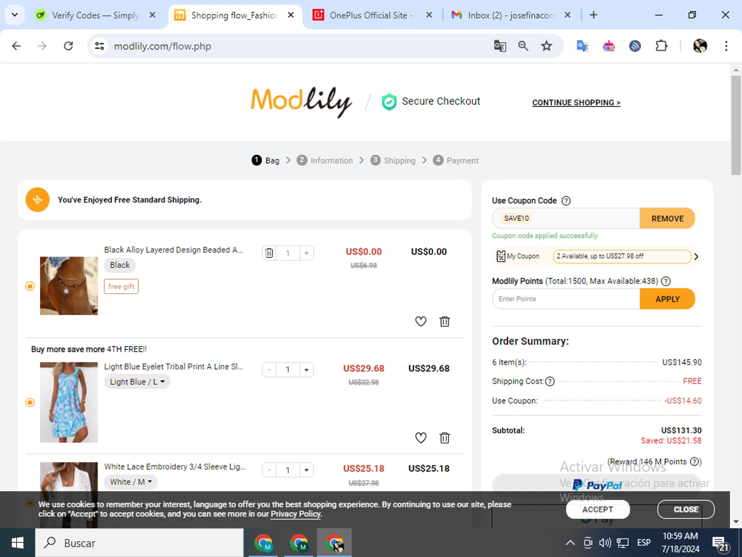Decrease quantity of Light Blue dress

point(269,370)
